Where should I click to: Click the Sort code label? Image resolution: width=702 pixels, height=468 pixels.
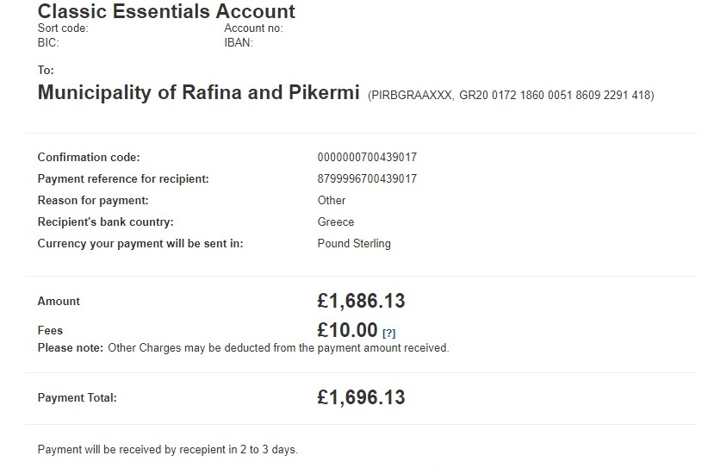tap(63, 28)
